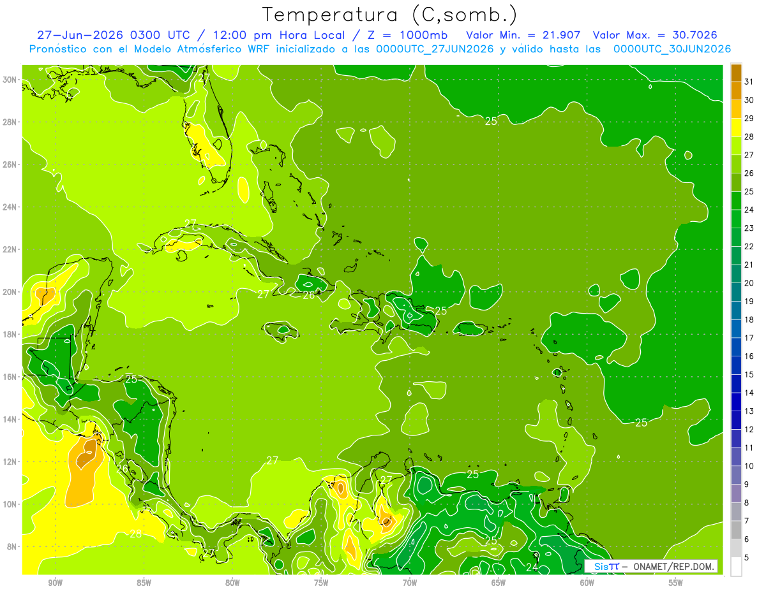This screenshot has width=766, height=591.
Task: Click the blue legend swatch between 16 and 17
Action: tap(736, 347)
